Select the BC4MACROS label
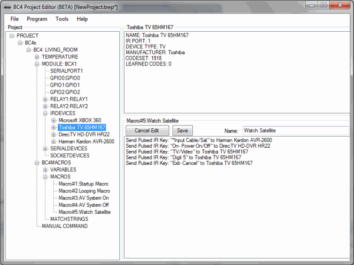This screenshot has height=265, width=354. click(57, 163)
